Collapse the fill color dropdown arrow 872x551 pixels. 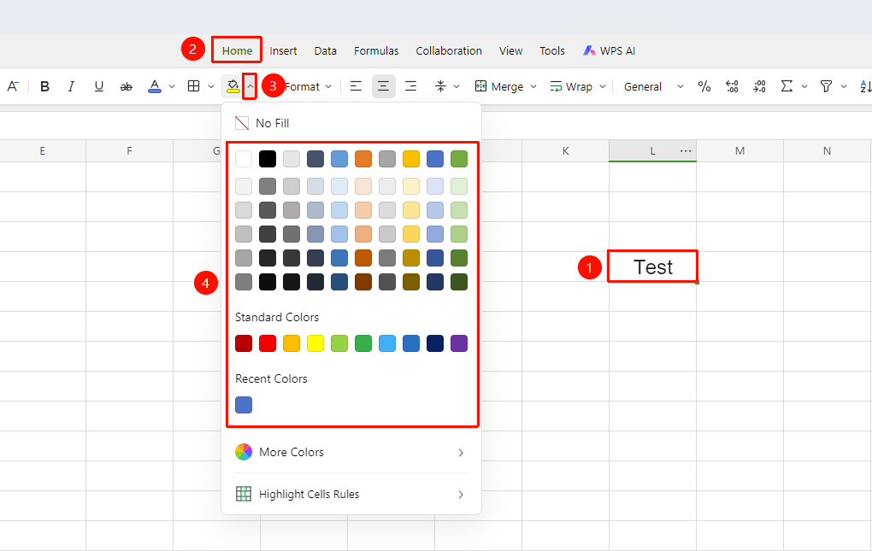pos(250,86)
